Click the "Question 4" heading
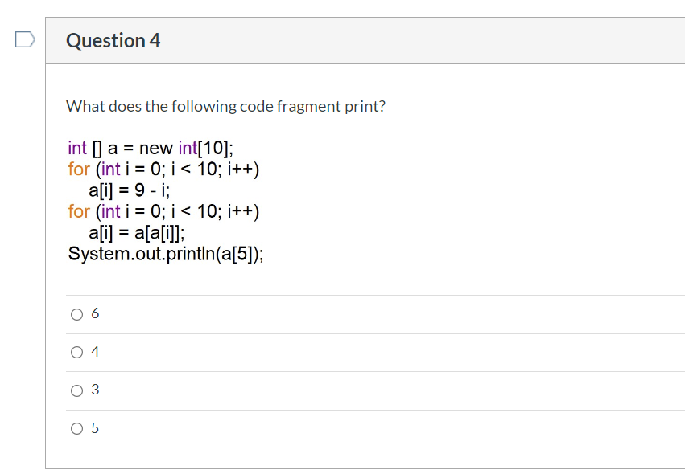 (113, 40)
